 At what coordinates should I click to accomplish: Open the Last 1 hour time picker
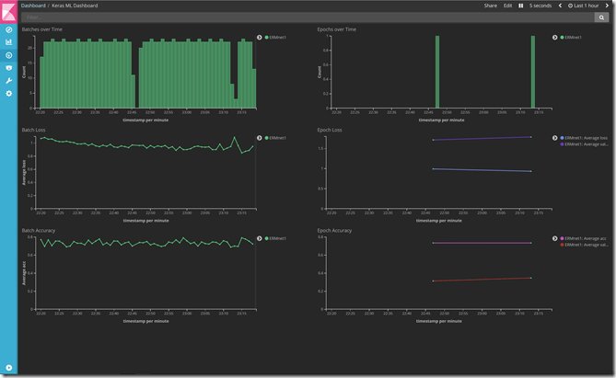coord(584,6)
